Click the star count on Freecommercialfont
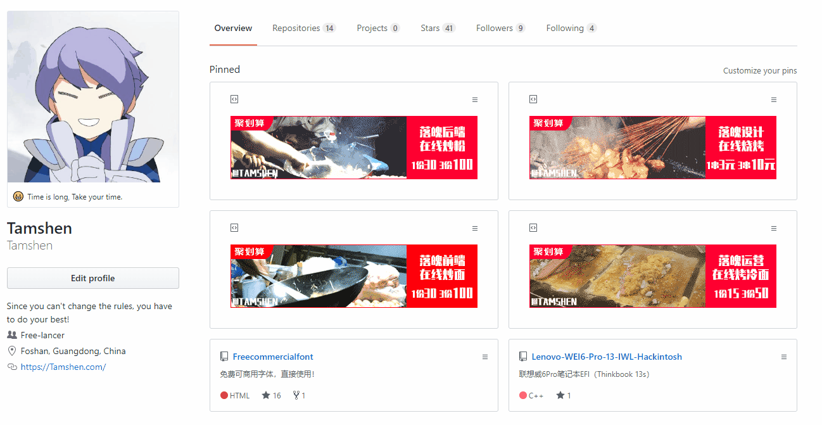The height and width of the screenshot is (425, 822). [271, 395]
